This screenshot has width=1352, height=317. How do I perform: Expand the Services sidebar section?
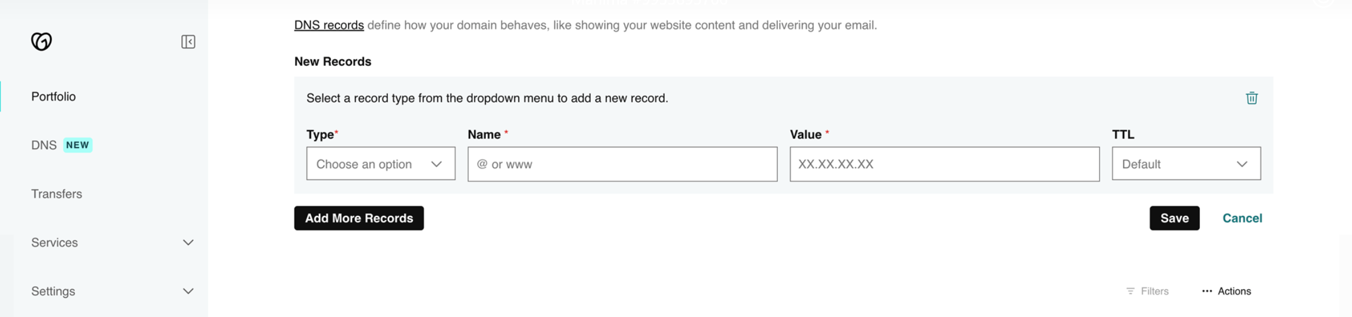(x=112, y=243)
